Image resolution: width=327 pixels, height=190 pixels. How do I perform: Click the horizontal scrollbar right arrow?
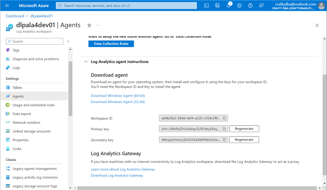[x=320, y=188]
